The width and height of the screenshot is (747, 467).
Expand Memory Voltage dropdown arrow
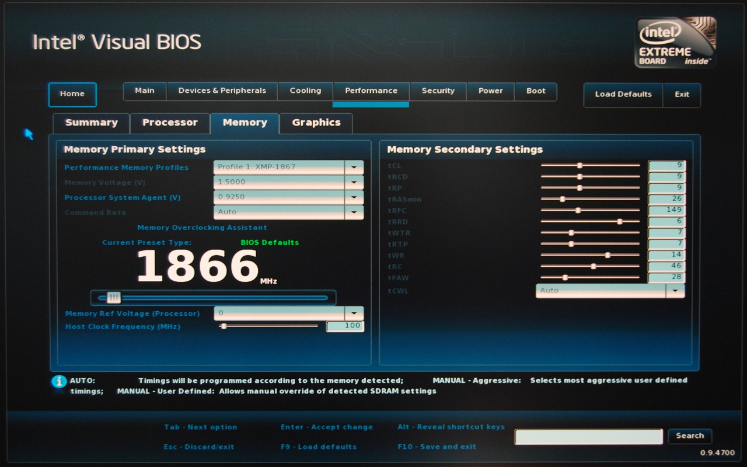tap(354, 183)
